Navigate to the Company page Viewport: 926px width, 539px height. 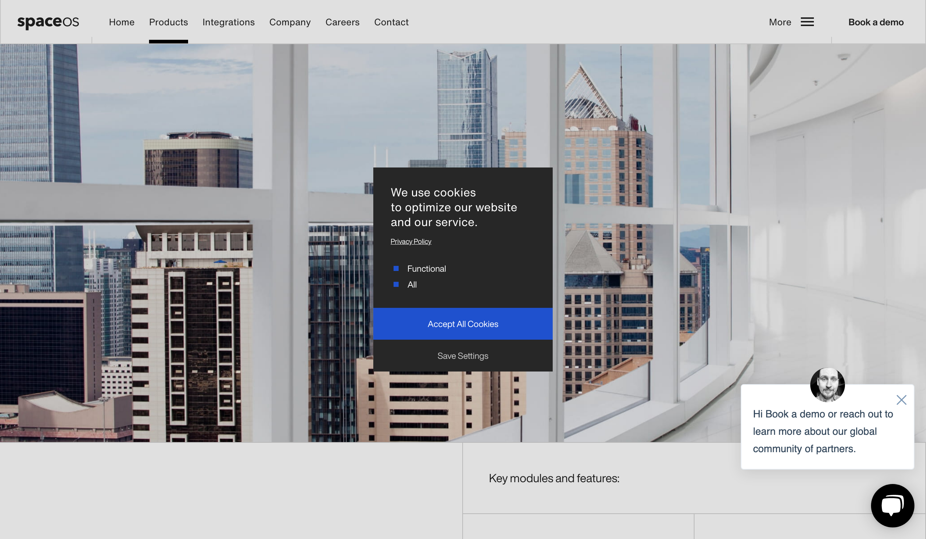pyautogui.click(x=290, y=22)
